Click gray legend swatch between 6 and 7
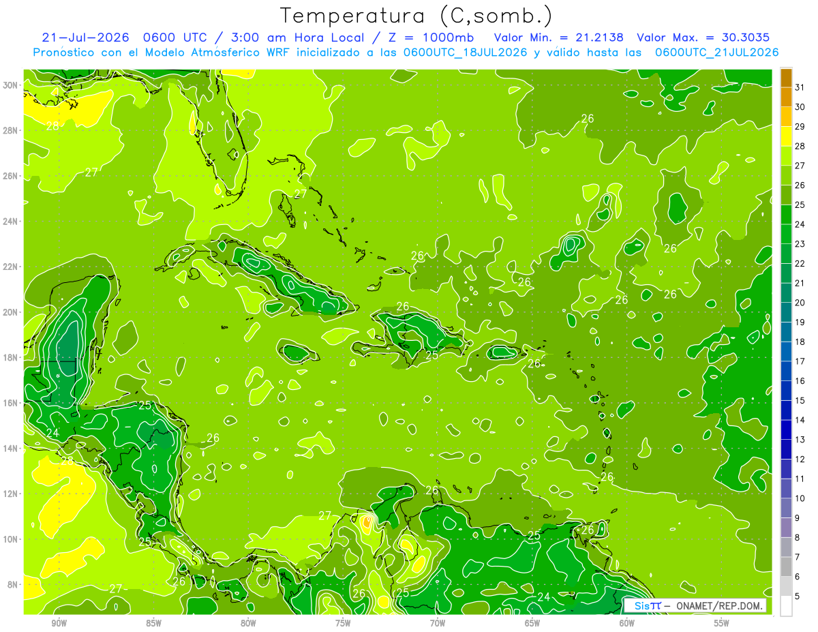This screenshot has height=632, width=818. [x=786, y=567]
